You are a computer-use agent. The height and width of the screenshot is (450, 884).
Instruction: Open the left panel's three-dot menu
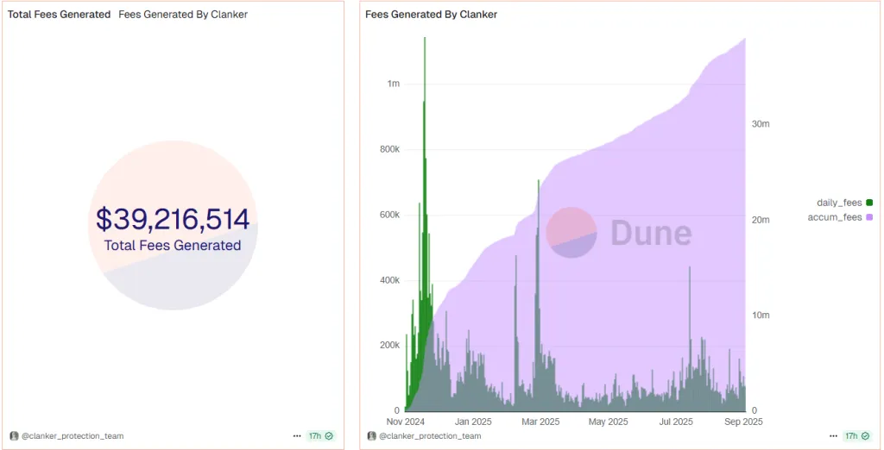(x=297, y=436)
